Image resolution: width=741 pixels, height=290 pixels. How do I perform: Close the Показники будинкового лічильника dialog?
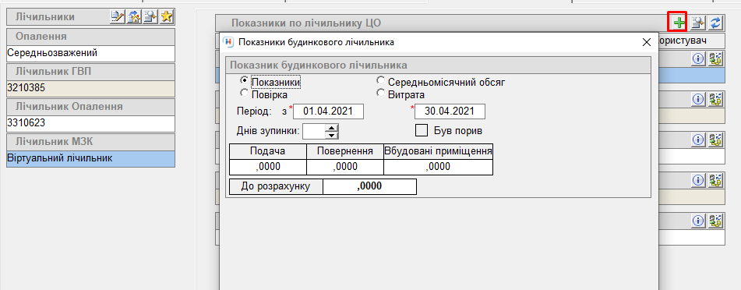click(647, 42)
